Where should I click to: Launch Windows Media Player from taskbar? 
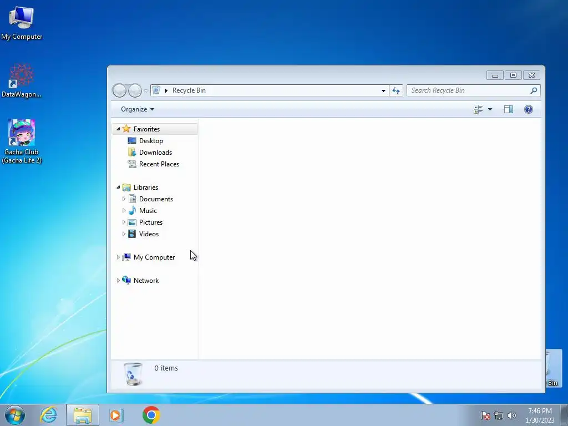click(x=116, y=415)
